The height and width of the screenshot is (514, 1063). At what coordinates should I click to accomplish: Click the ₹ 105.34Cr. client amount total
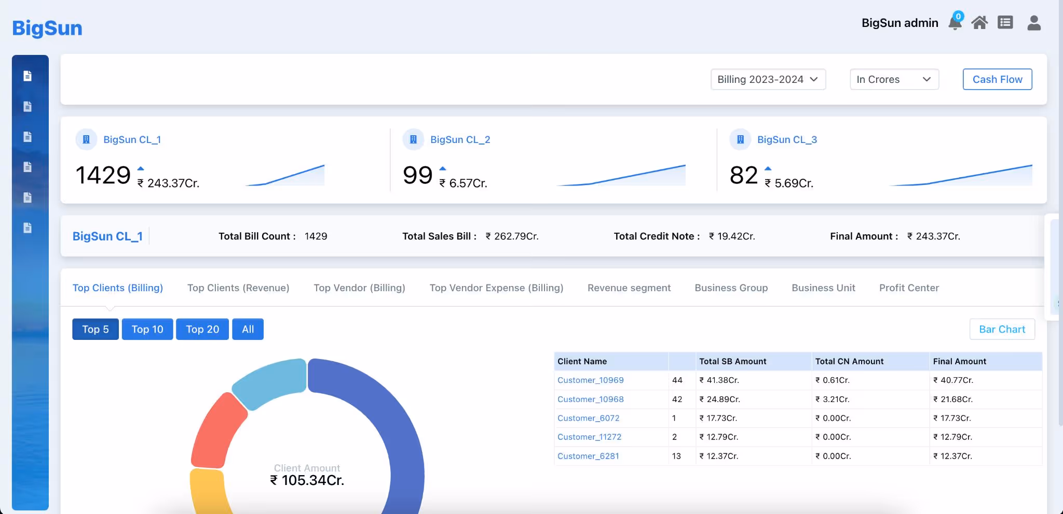tap(307, 480)
